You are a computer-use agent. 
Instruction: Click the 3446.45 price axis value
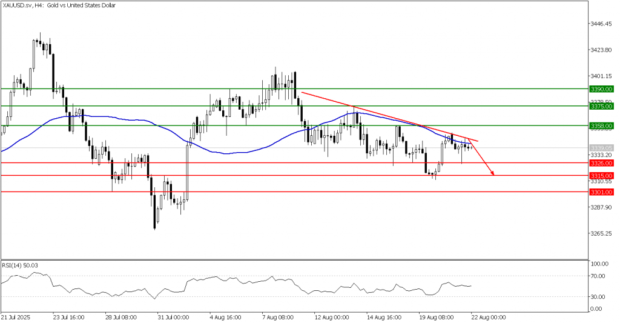pyautogui.click(x=602, y=24)
